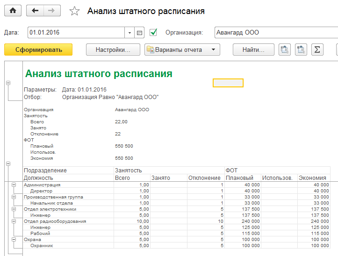The image size is (338, 256).
Task: Click the first expand-groups icon after Найти
Action: tap(284, 50)
